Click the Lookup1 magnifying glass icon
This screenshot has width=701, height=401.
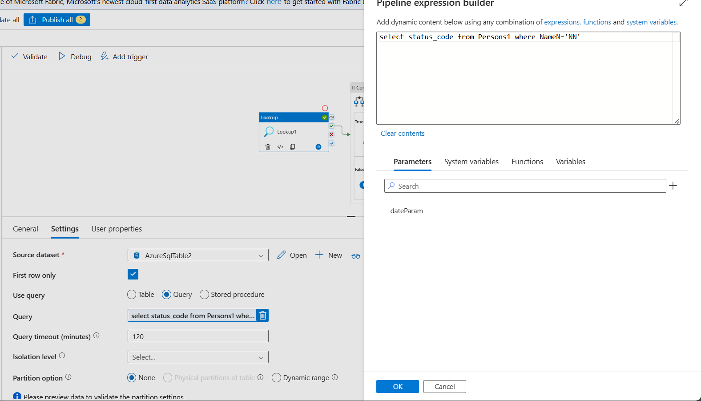[269, 132]
